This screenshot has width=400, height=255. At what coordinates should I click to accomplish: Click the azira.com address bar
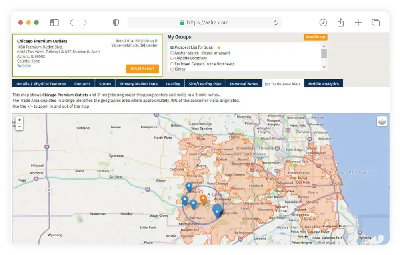click(204, 22)
